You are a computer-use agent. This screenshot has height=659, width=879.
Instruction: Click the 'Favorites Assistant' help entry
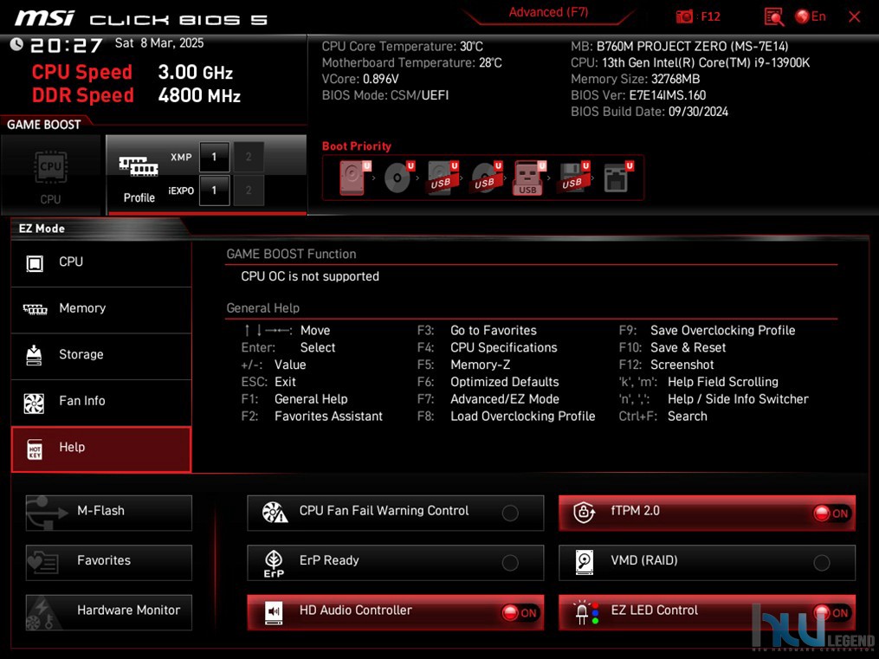coord(328,416)
